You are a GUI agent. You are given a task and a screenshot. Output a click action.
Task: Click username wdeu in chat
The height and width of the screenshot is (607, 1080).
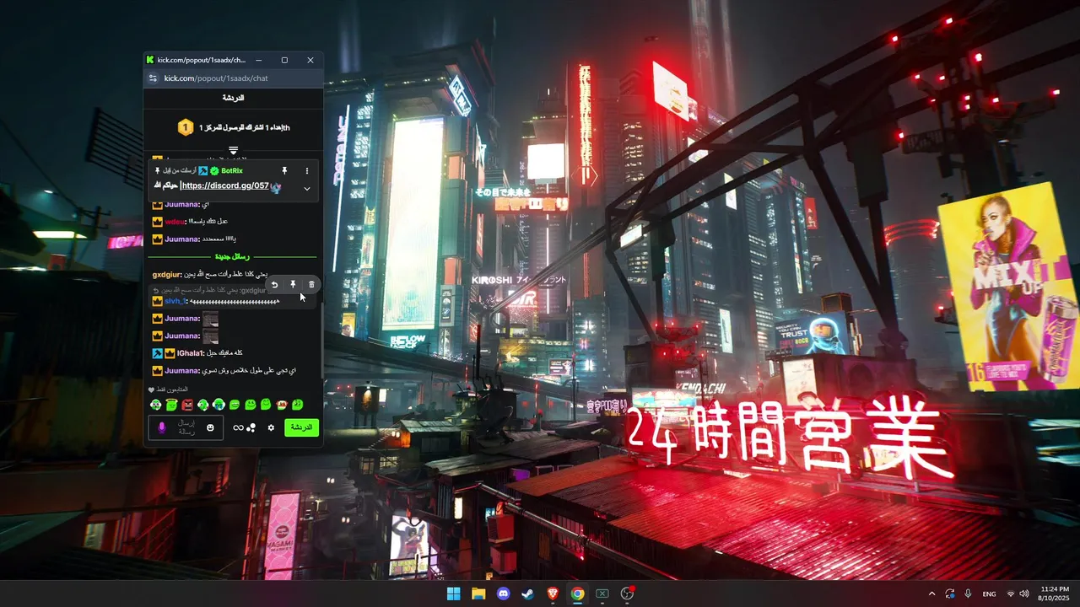(x=175, y=222)
